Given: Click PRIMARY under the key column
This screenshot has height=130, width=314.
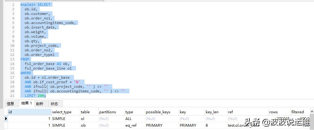Looking at the screenshot, I should [x=192, y=125].
